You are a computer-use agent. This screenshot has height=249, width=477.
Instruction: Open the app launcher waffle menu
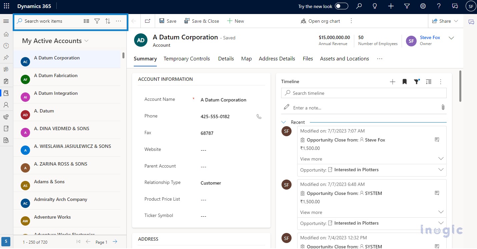(x=6, y=6)
